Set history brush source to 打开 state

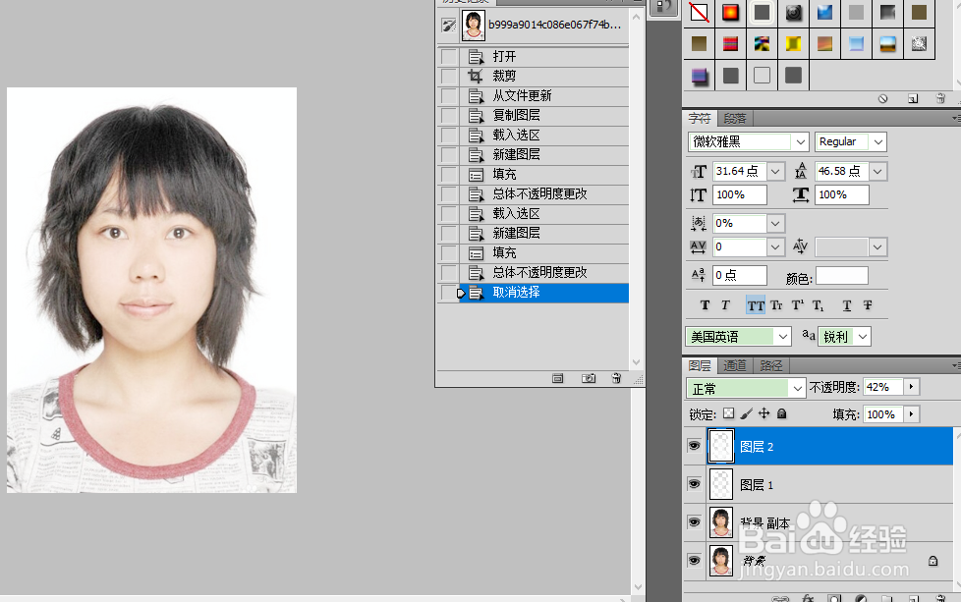click(x=449, y=56)
